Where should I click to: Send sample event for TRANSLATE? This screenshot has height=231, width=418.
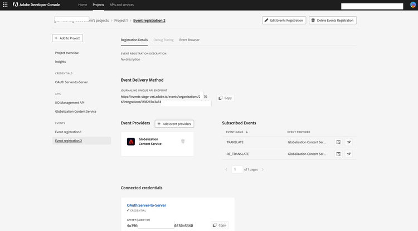[x=348, y=142]
